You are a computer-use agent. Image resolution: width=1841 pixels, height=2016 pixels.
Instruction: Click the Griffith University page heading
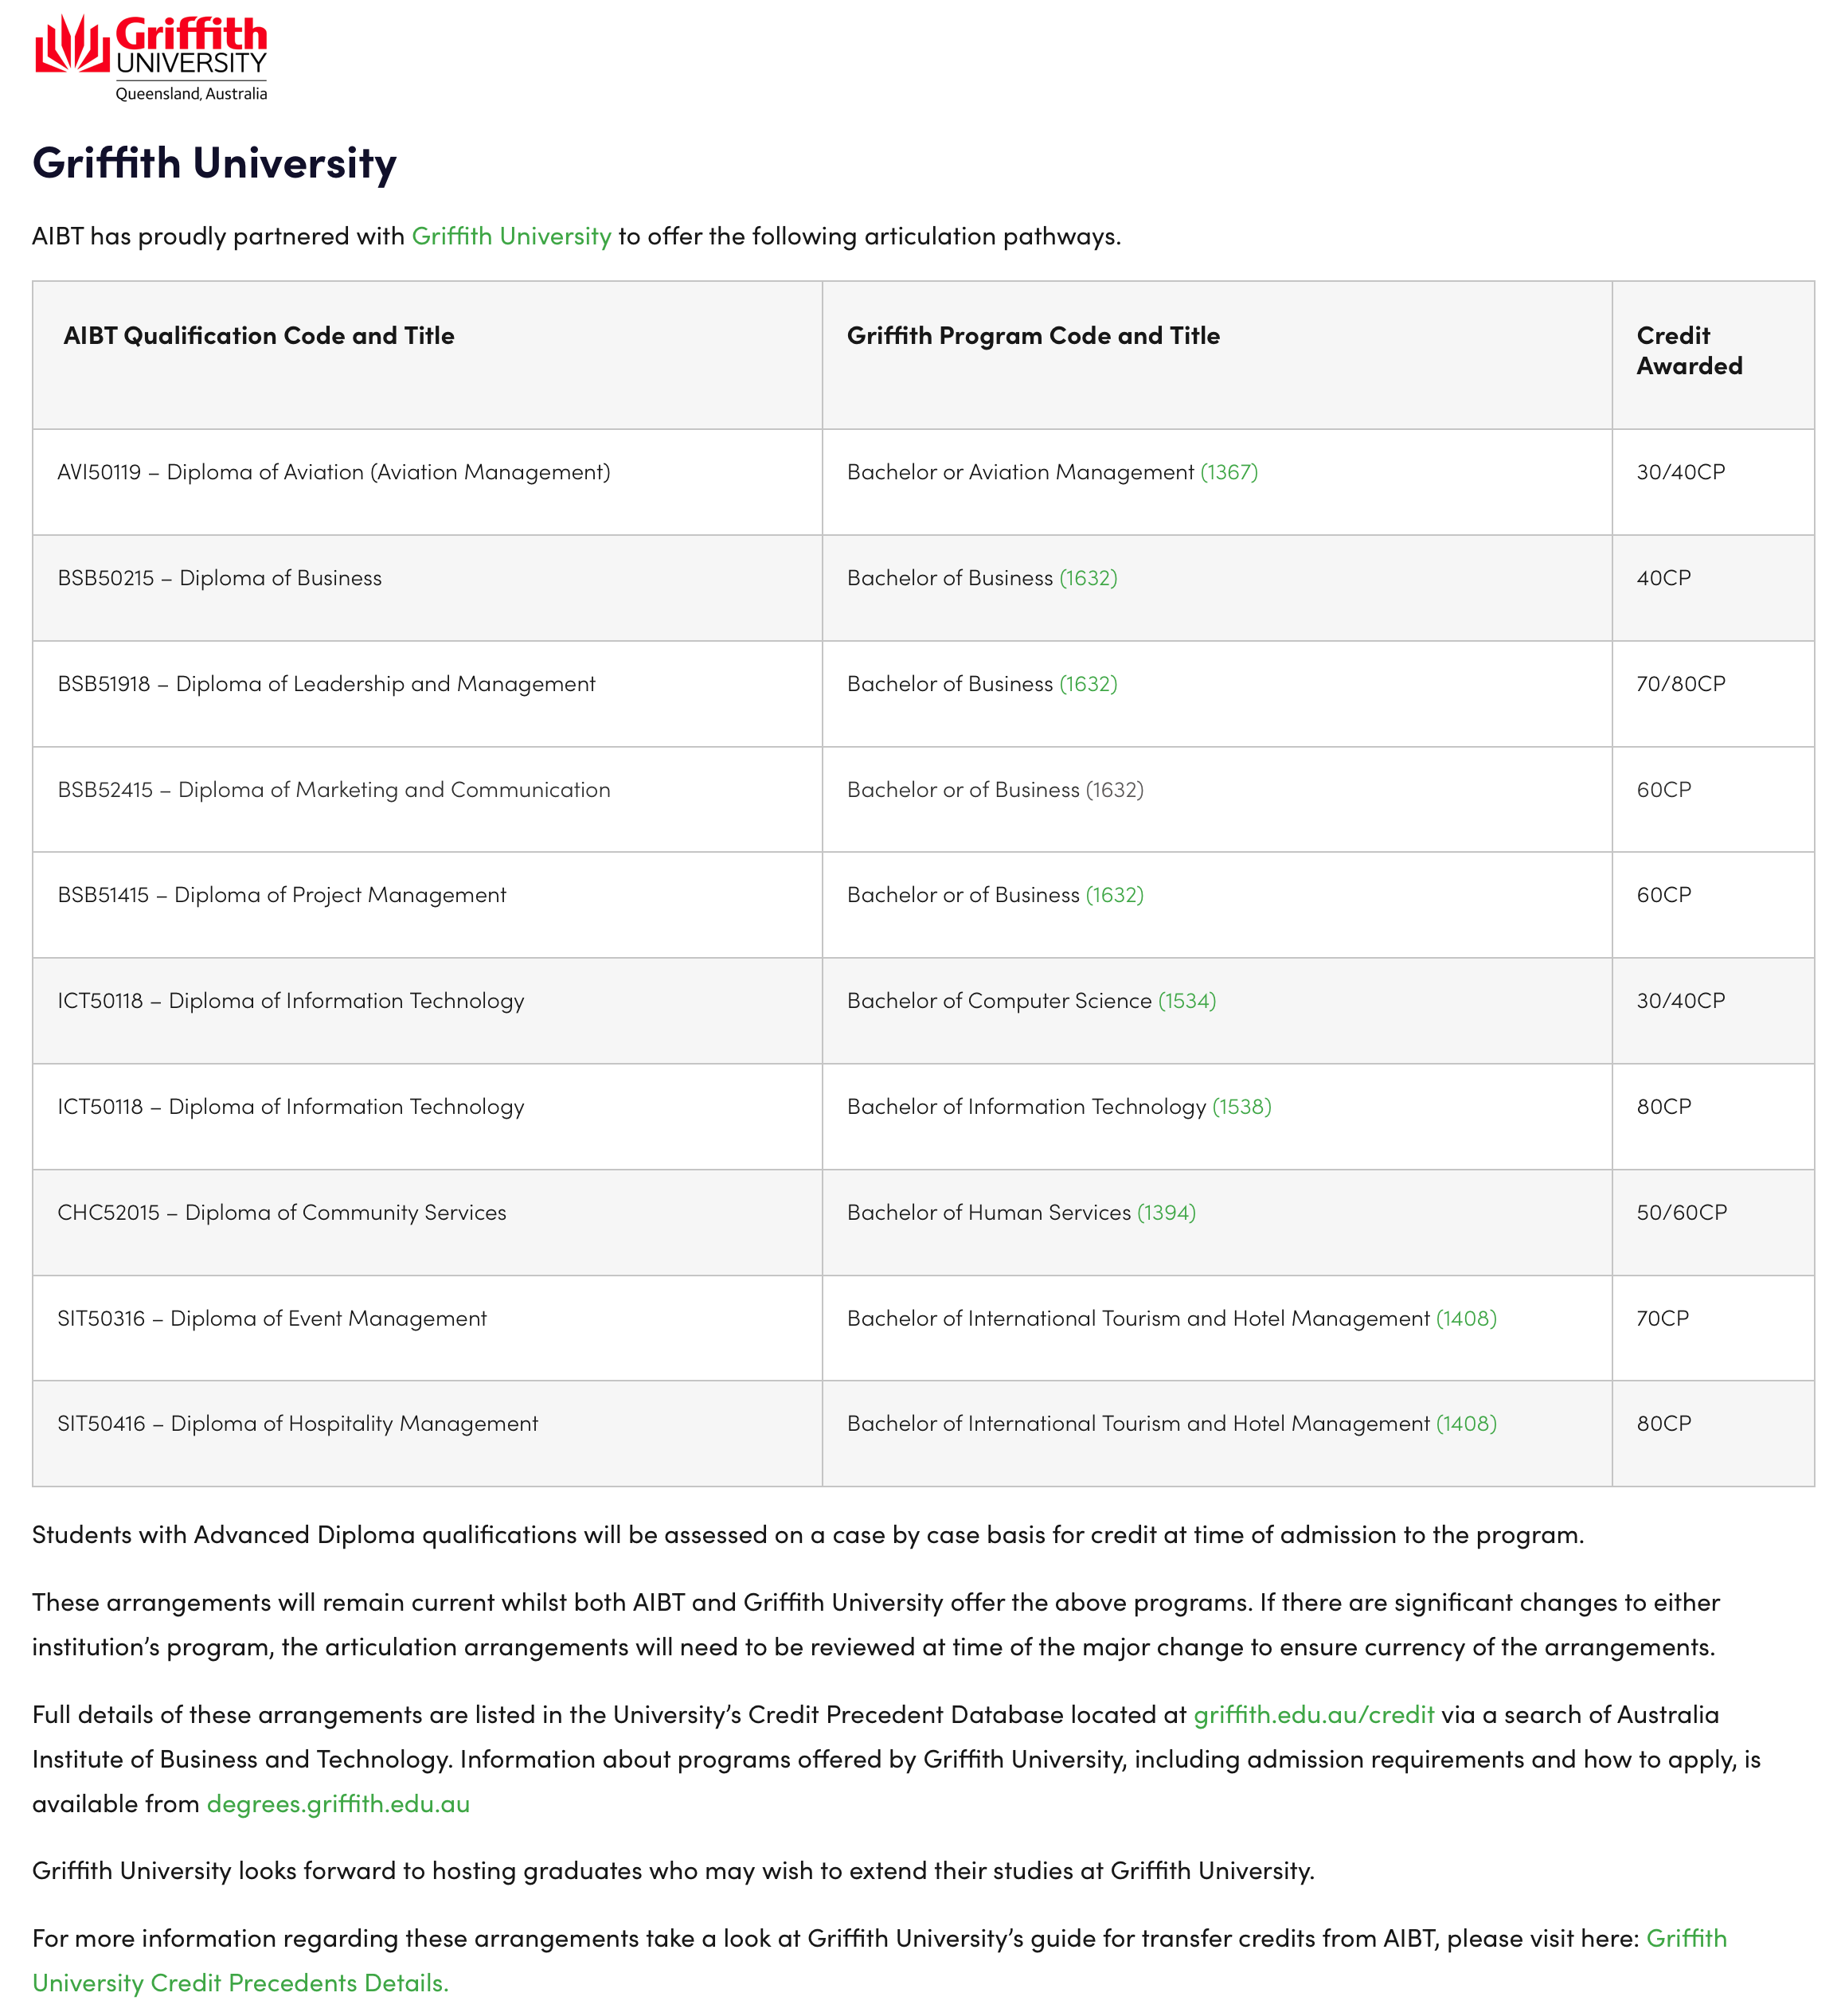tap(214, 163)
